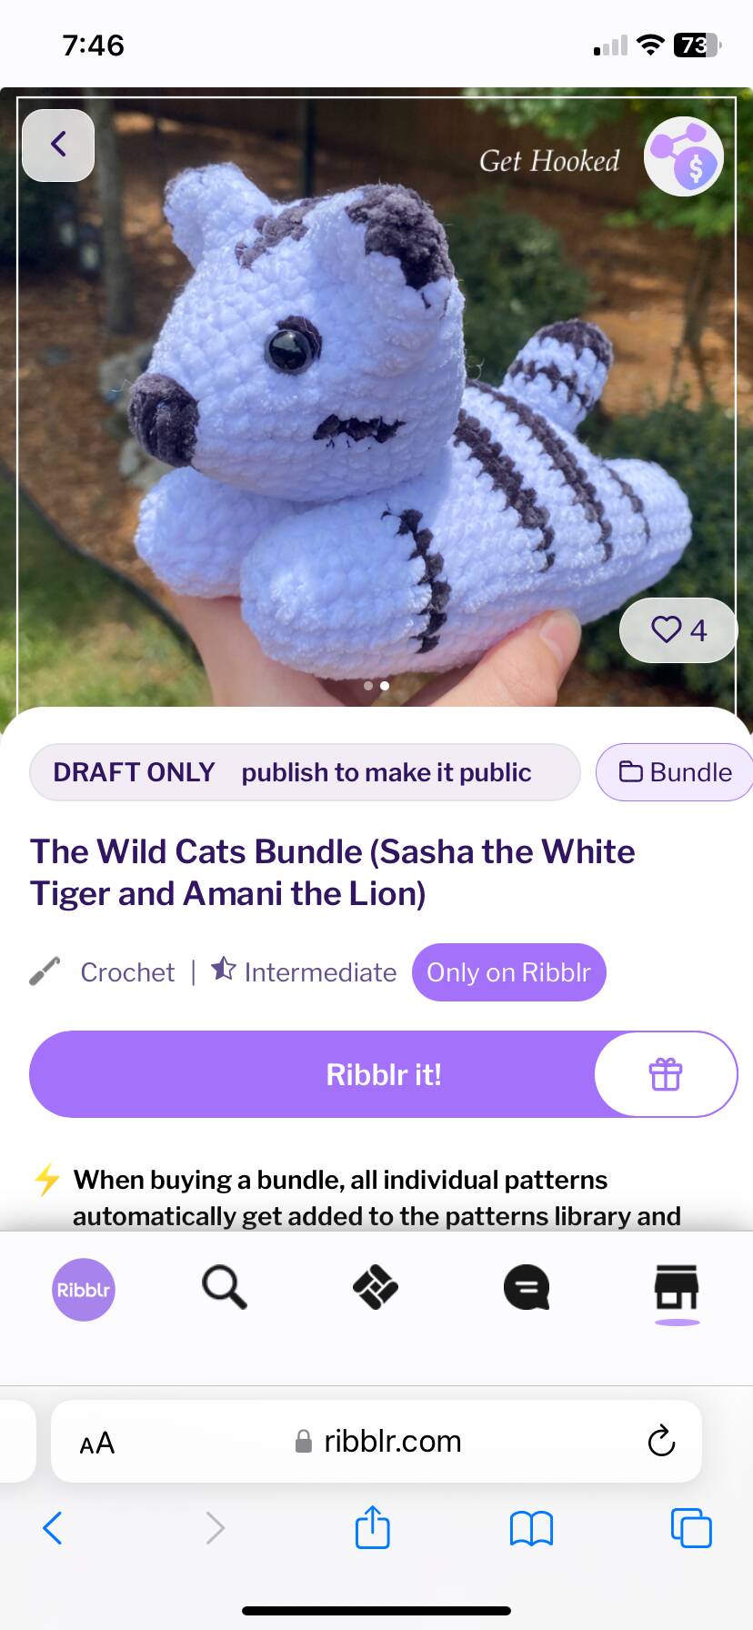
Task: Tap the ribblr.com address field
Action: tap(376, 1442)
